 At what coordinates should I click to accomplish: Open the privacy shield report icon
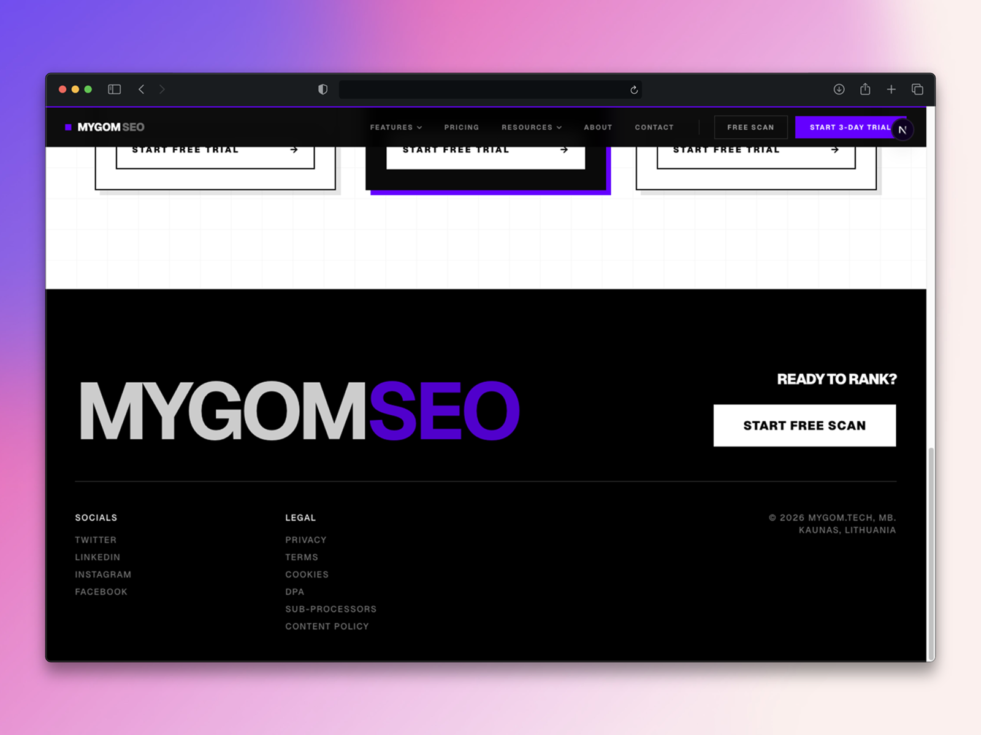[x=322, y=89]
